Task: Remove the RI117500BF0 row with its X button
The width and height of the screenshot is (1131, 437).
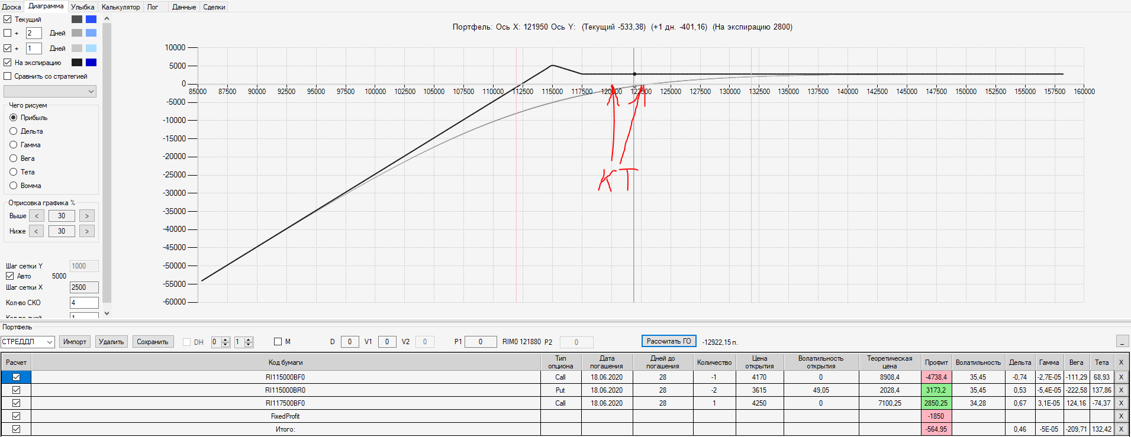Action: pos(1121,403)
